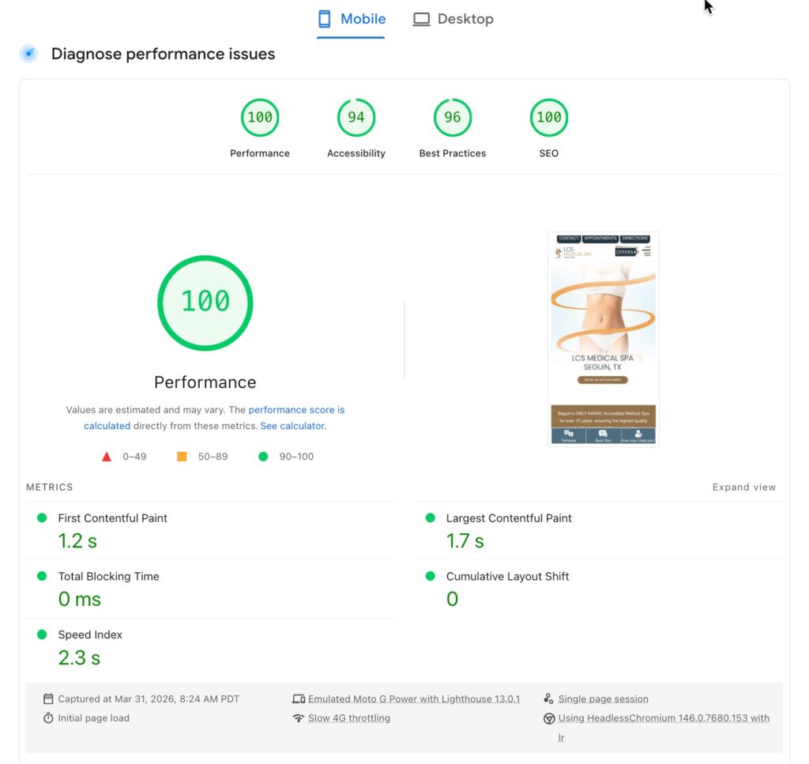Open the SEO 100 score gauge
Image resolution: width=809 pixels, height=764 pixels.
(x=548, y=116)
